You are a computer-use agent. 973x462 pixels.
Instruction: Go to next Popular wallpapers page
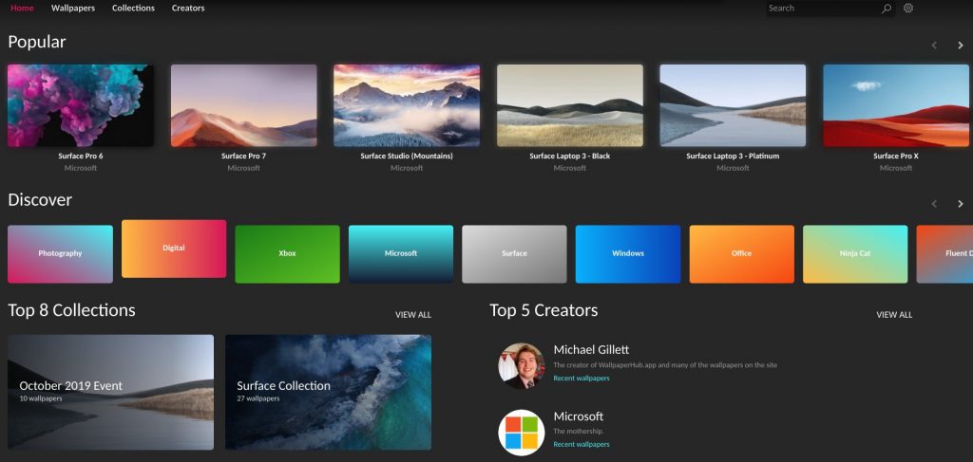961,46
